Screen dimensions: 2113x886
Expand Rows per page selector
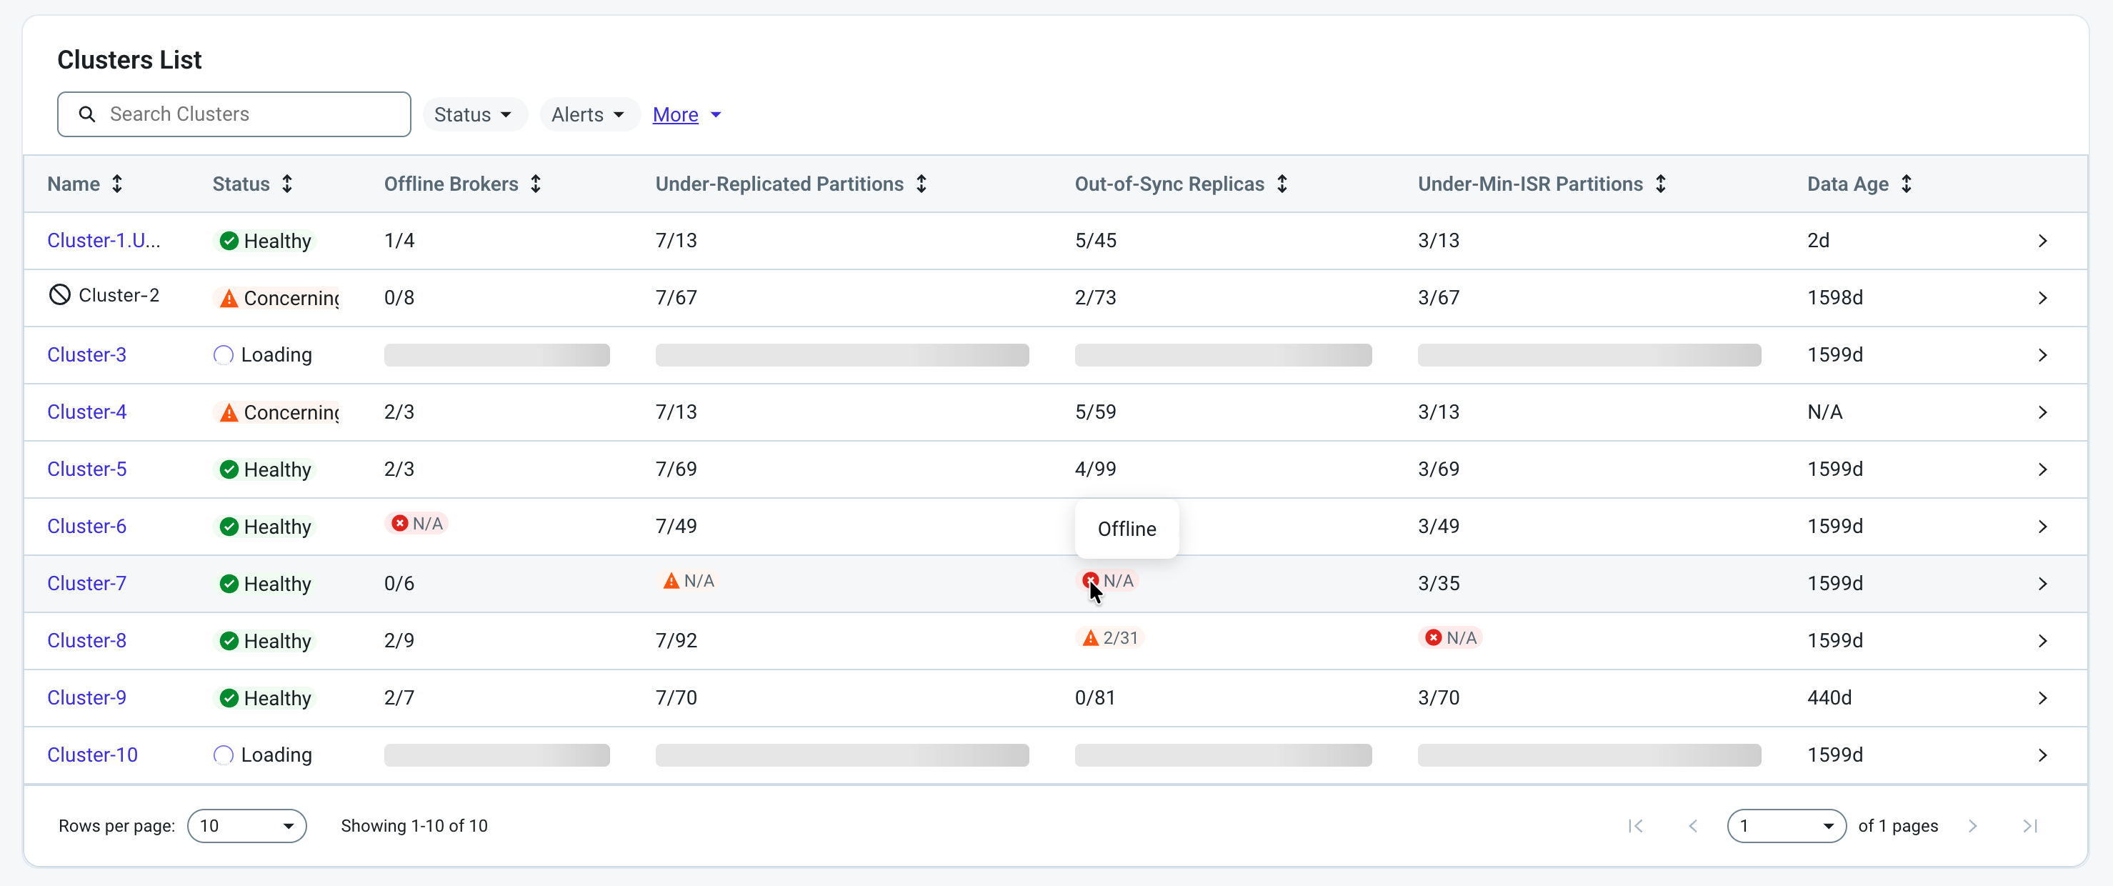[247, 826]
